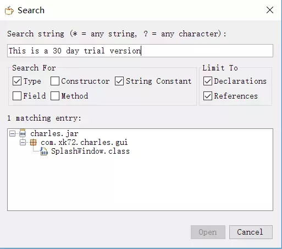Image resolution: width=282 pixels, height=249 pixels.
Task: Uncheck Declarations under Limit To
Action: (208, 81)
